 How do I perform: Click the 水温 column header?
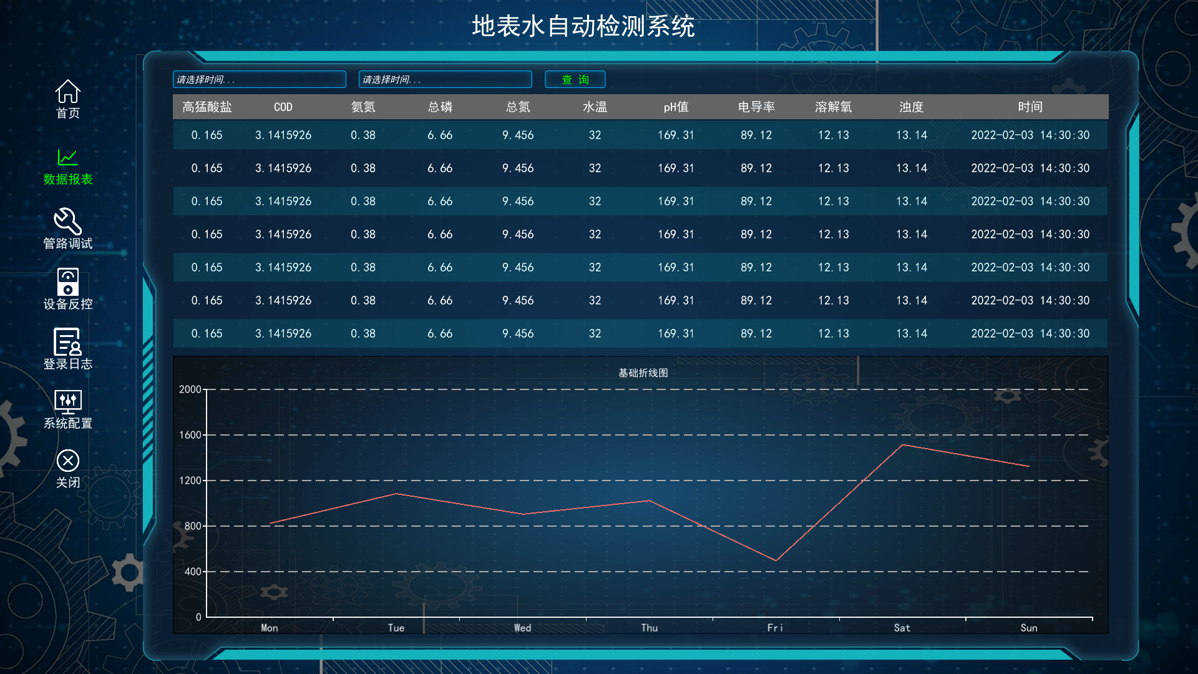click(x=595, y=107)
